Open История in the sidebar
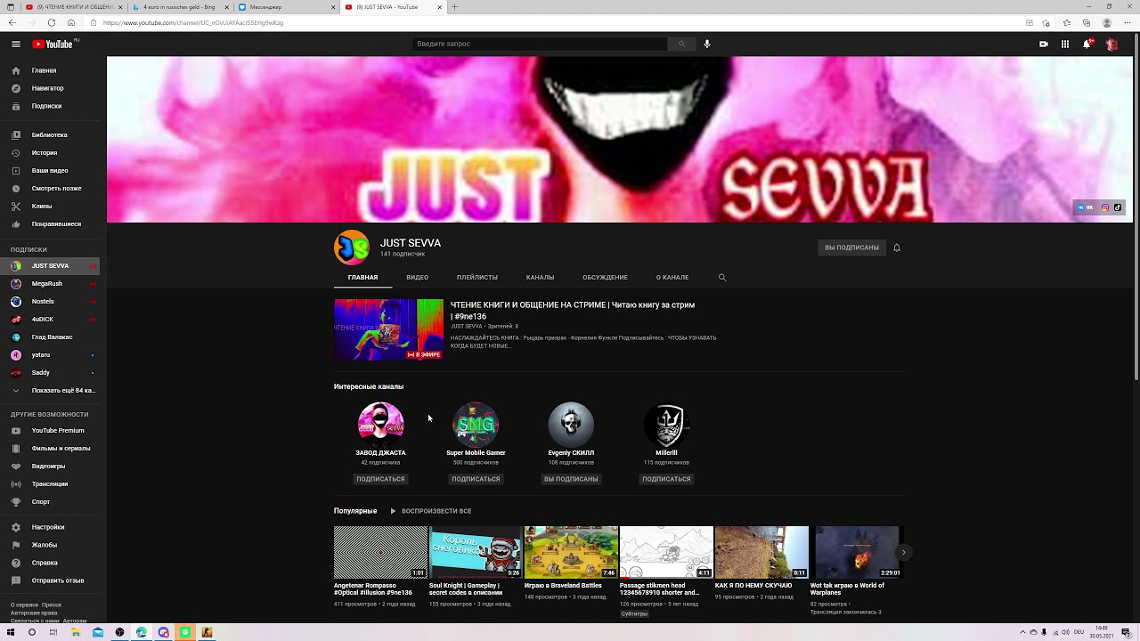This screenshot has height=641, width=1140. 50,152
